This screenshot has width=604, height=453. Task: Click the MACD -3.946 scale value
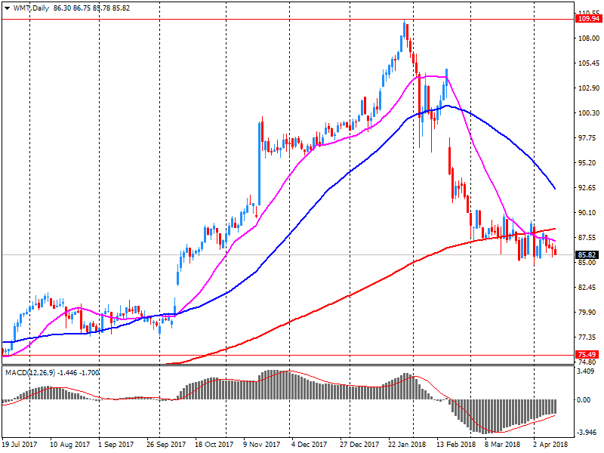click(x=586, y=433)
